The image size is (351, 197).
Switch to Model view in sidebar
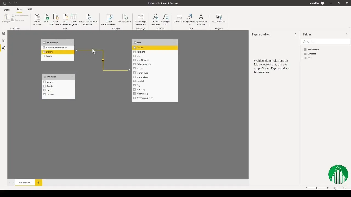coord(4,48)
